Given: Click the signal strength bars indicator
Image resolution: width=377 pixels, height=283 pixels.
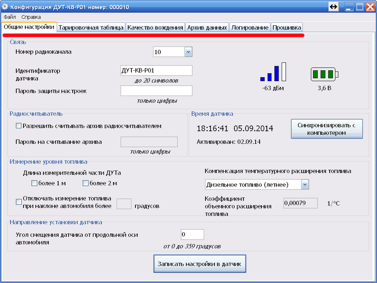Looking at the screenshot, I should point(273,72).
